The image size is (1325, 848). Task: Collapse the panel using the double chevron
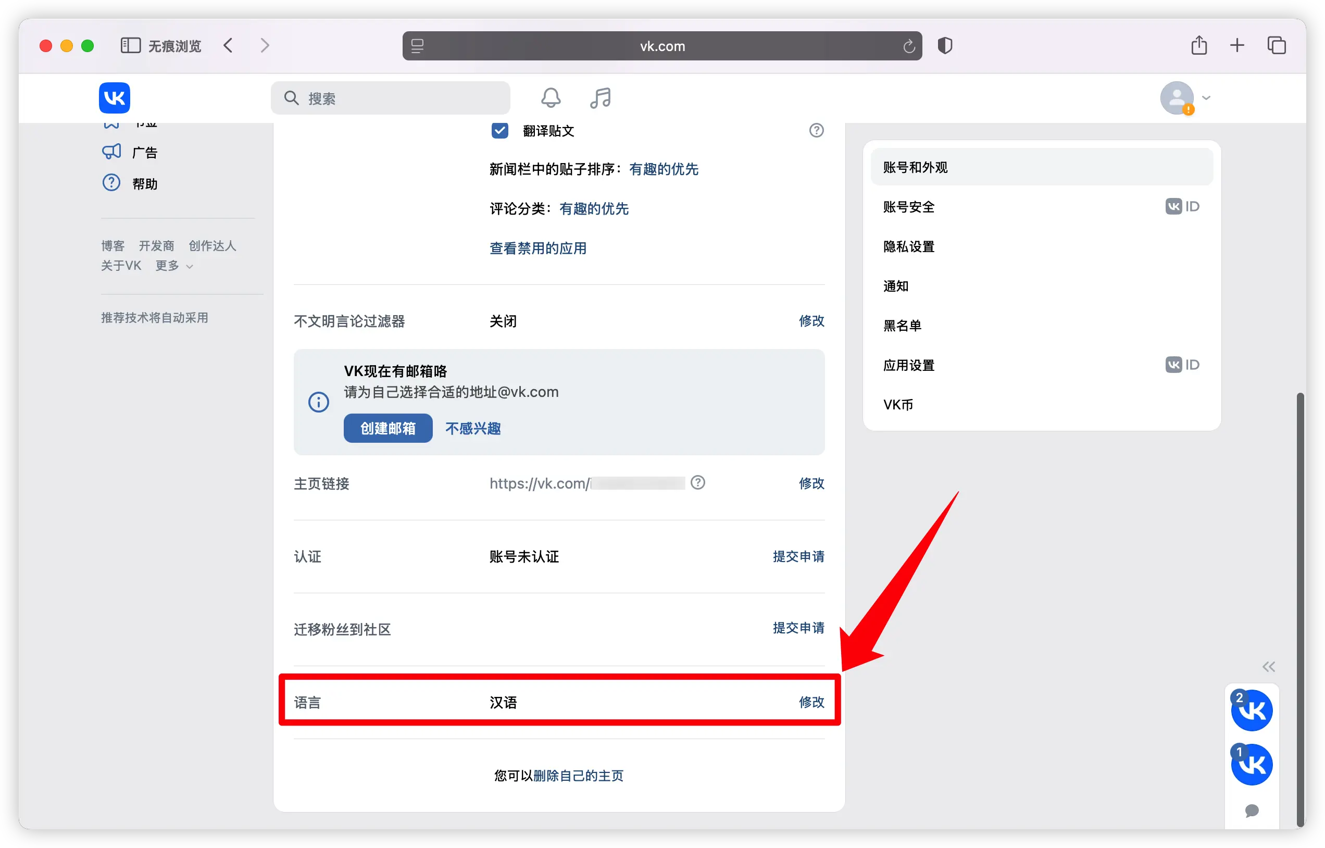(1269, 666)
